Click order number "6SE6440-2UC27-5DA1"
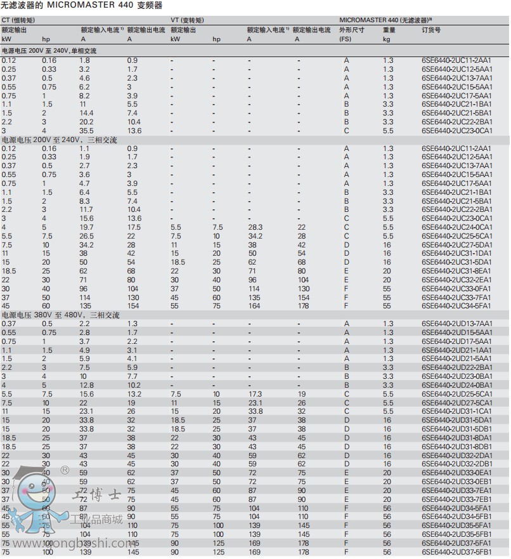 [457, 245]
